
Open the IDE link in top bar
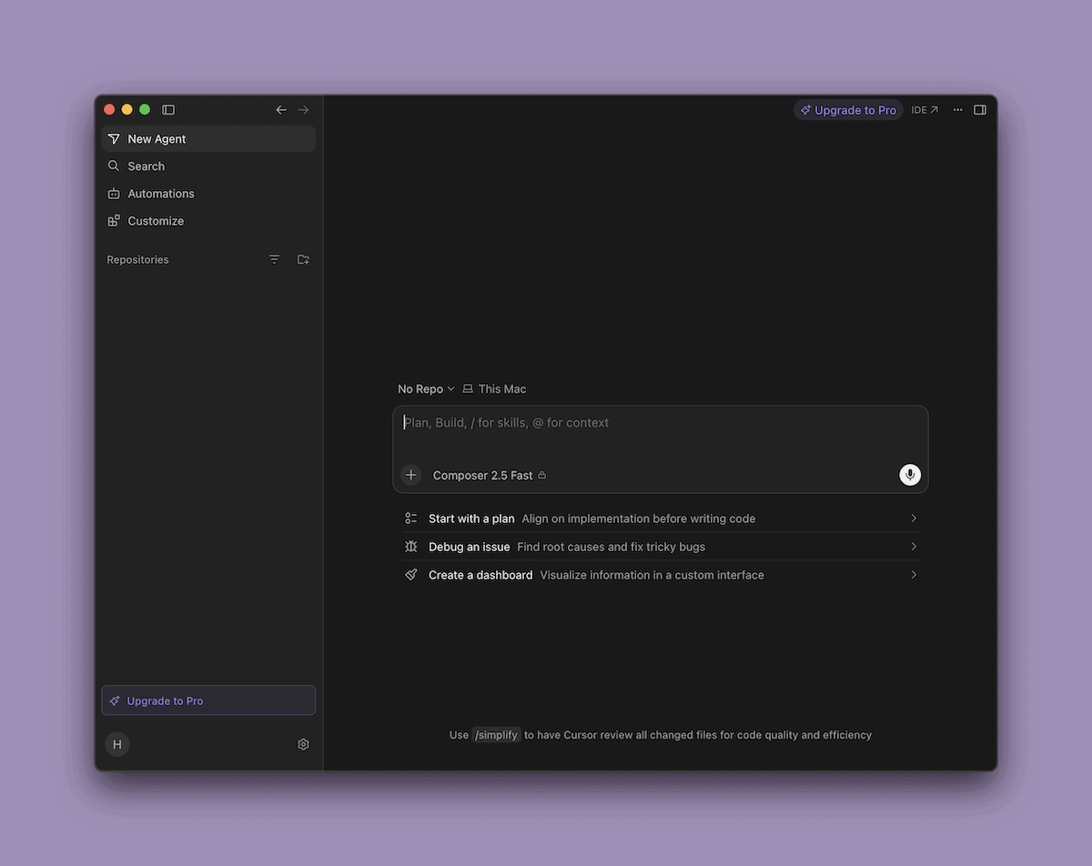(925, 110)
